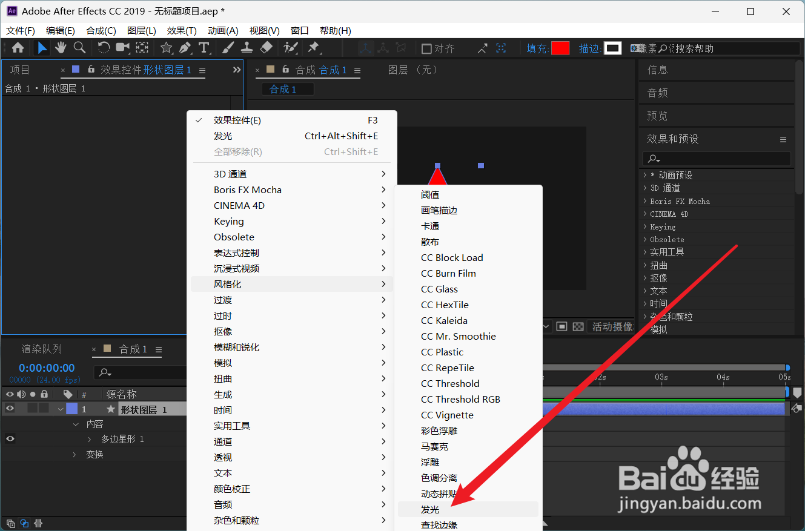
Task: Select the Brush tool
Action: 227,47
